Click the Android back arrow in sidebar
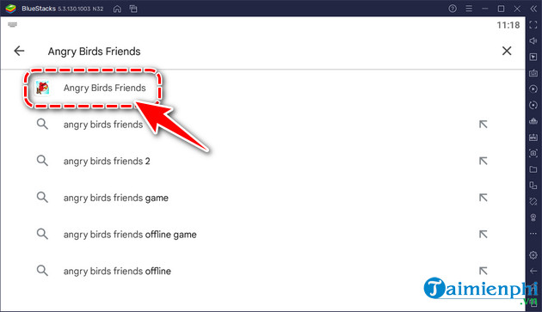The width and height of the screenshot is (542, 312). (533, 272)
